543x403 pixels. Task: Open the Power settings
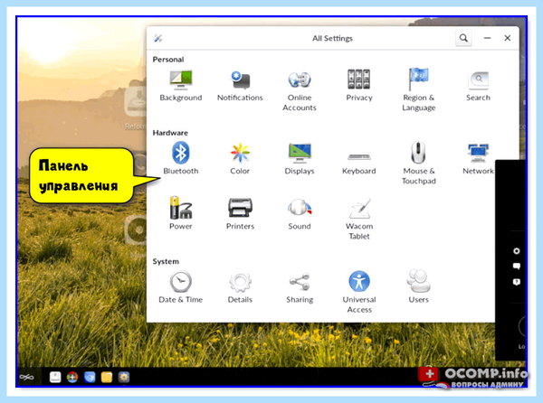point(181,213)
